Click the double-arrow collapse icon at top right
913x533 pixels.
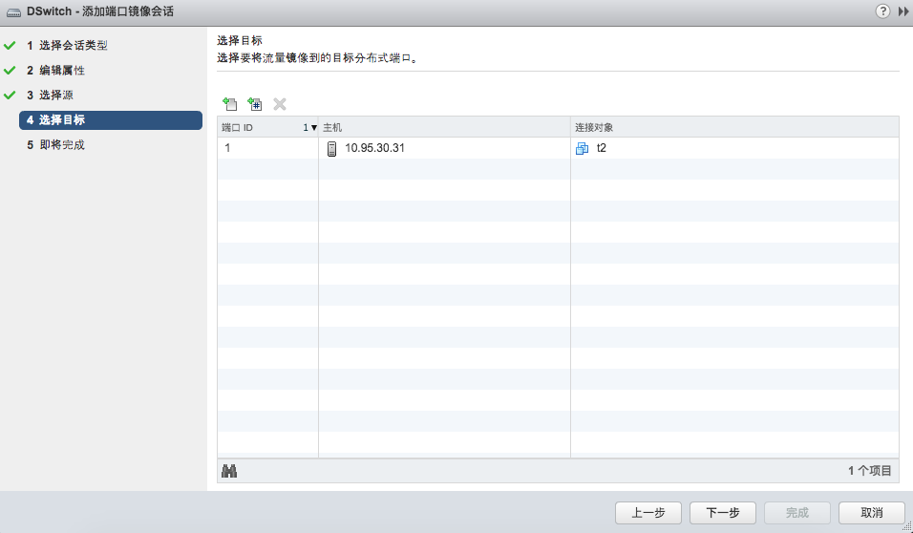tap(903, 11)
